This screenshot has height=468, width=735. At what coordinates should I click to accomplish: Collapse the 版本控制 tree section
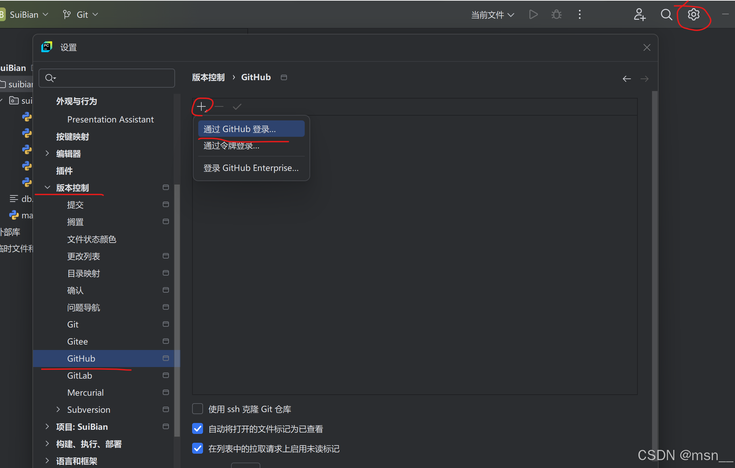(x=47, y=187)
